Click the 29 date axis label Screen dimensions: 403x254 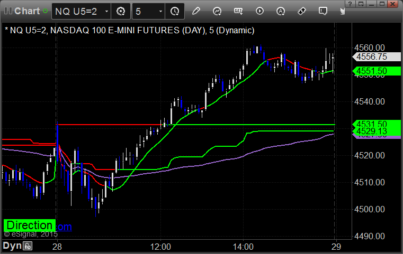click(x=336, y=247)
